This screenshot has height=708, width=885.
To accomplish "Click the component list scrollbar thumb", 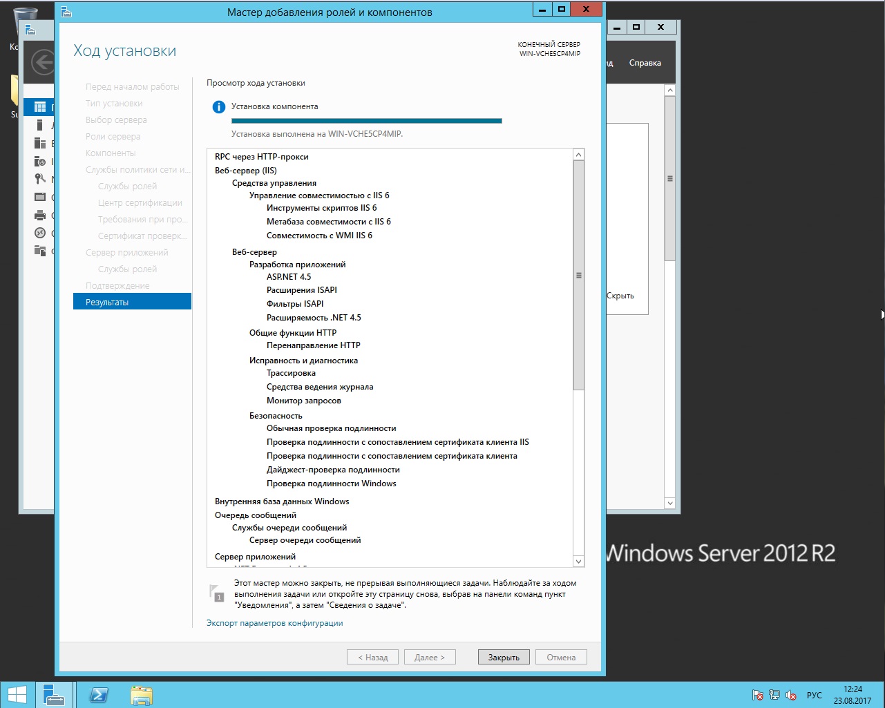I will click(x=579, y=276).
